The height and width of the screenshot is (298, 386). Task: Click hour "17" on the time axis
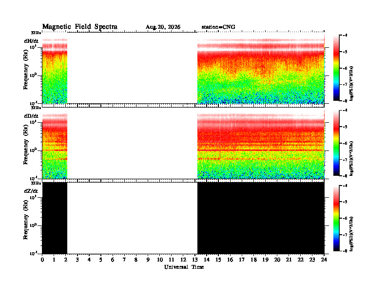coord(242,260)
